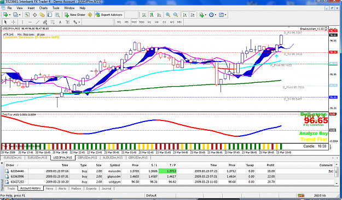Select the Text tool
Viewport: 342px width, 200px height.
(60, 22)
